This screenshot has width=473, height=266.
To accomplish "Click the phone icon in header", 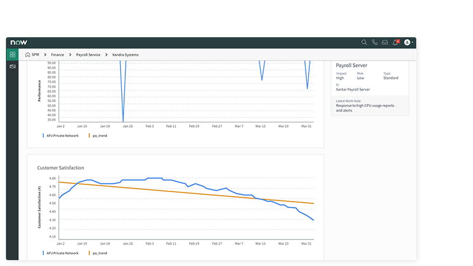I will click(x=375, y=43).
